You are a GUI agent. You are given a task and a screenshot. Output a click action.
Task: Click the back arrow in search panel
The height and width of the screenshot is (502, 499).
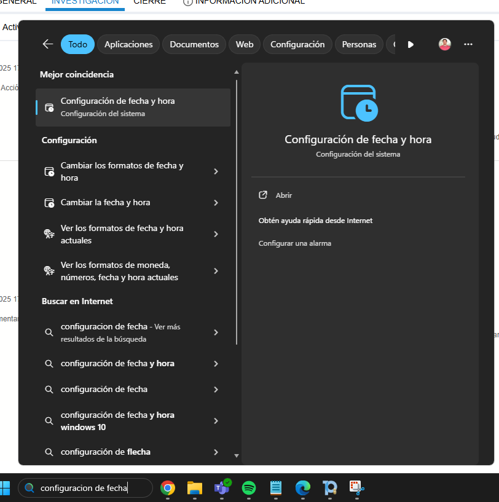pos(48,44)
